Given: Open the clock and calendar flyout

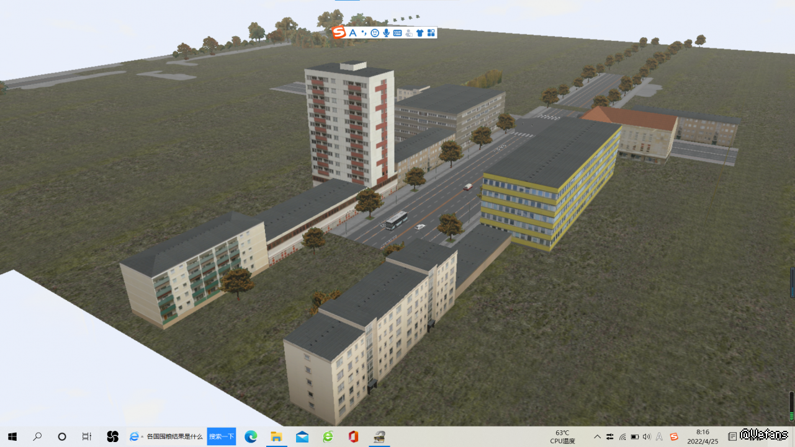Looking at the screenshot, I should pyautogui.click(x=703, y=436).
